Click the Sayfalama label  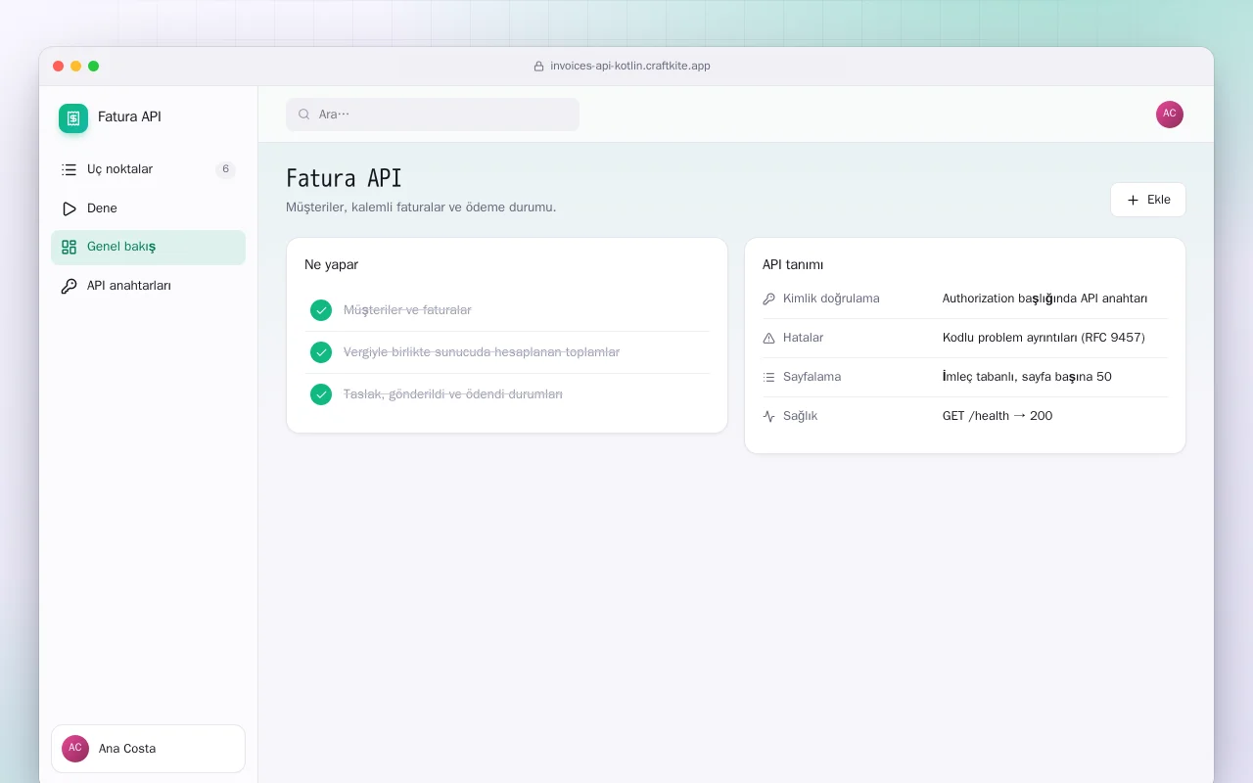812,377
